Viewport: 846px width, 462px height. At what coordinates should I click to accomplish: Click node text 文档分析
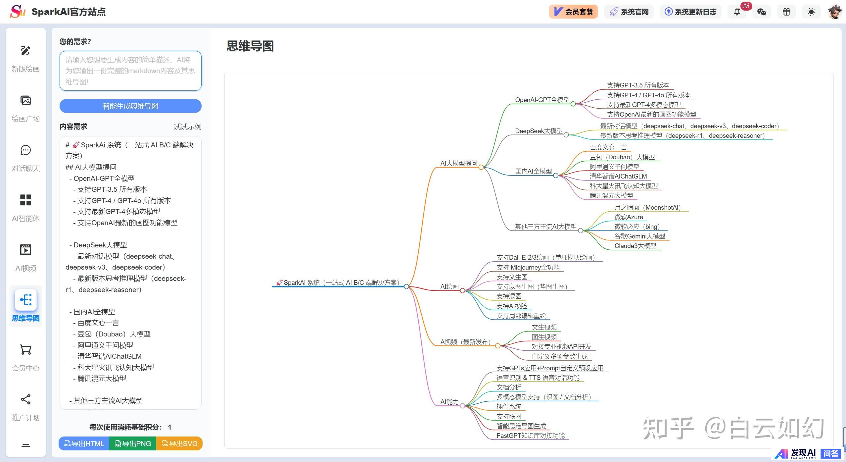coord(509,387)
